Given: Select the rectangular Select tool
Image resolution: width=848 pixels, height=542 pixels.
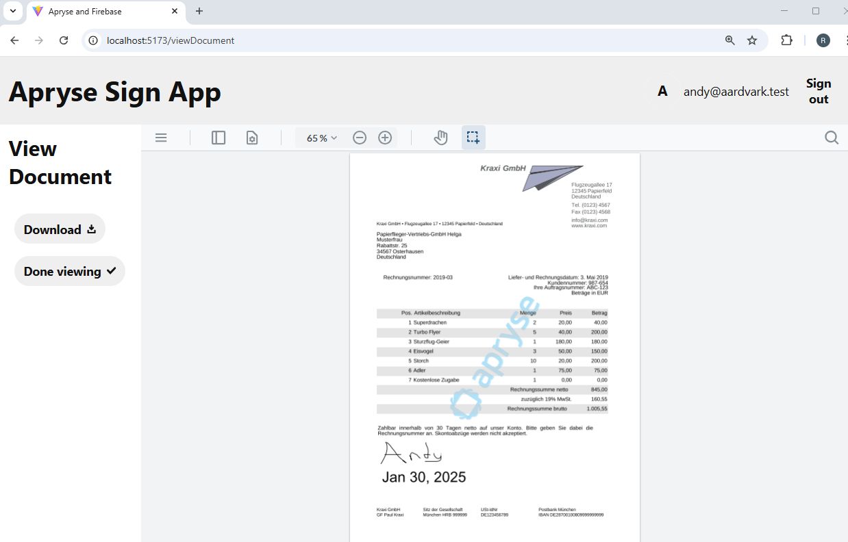Looking at the screenshot, I should [473, 138].
